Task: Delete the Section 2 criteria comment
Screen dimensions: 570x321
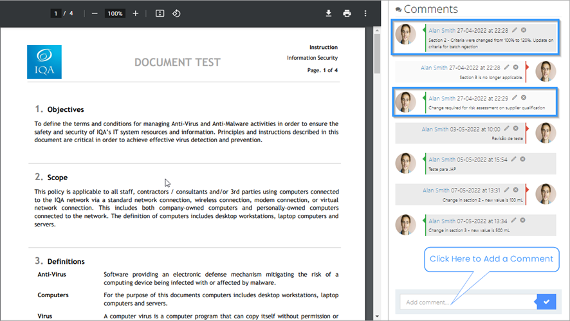Action: point(524,30)
